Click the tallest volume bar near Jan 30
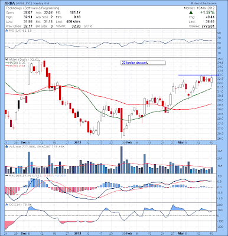Image resolution: width=228 pixels, height=236 pixels. (x=121, y=160)
